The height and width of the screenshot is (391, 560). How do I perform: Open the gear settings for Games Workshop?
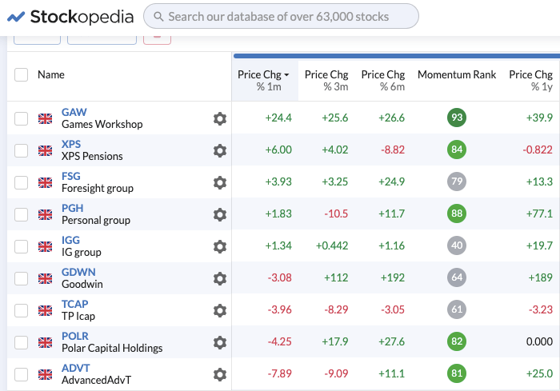coord(220,118)
